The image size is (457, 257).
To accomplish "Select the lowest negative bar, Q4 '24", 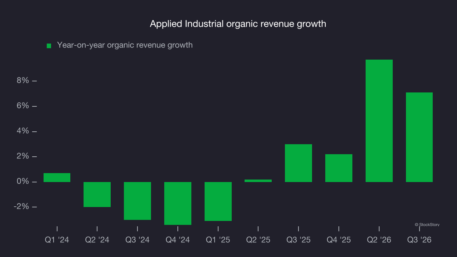I will [x=178, y=203].
